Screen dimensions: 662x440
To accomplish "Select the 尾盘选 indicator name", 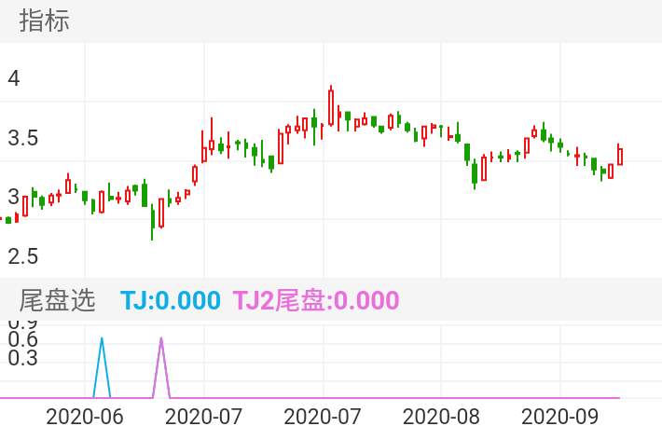I will click(x=58, y=300).
